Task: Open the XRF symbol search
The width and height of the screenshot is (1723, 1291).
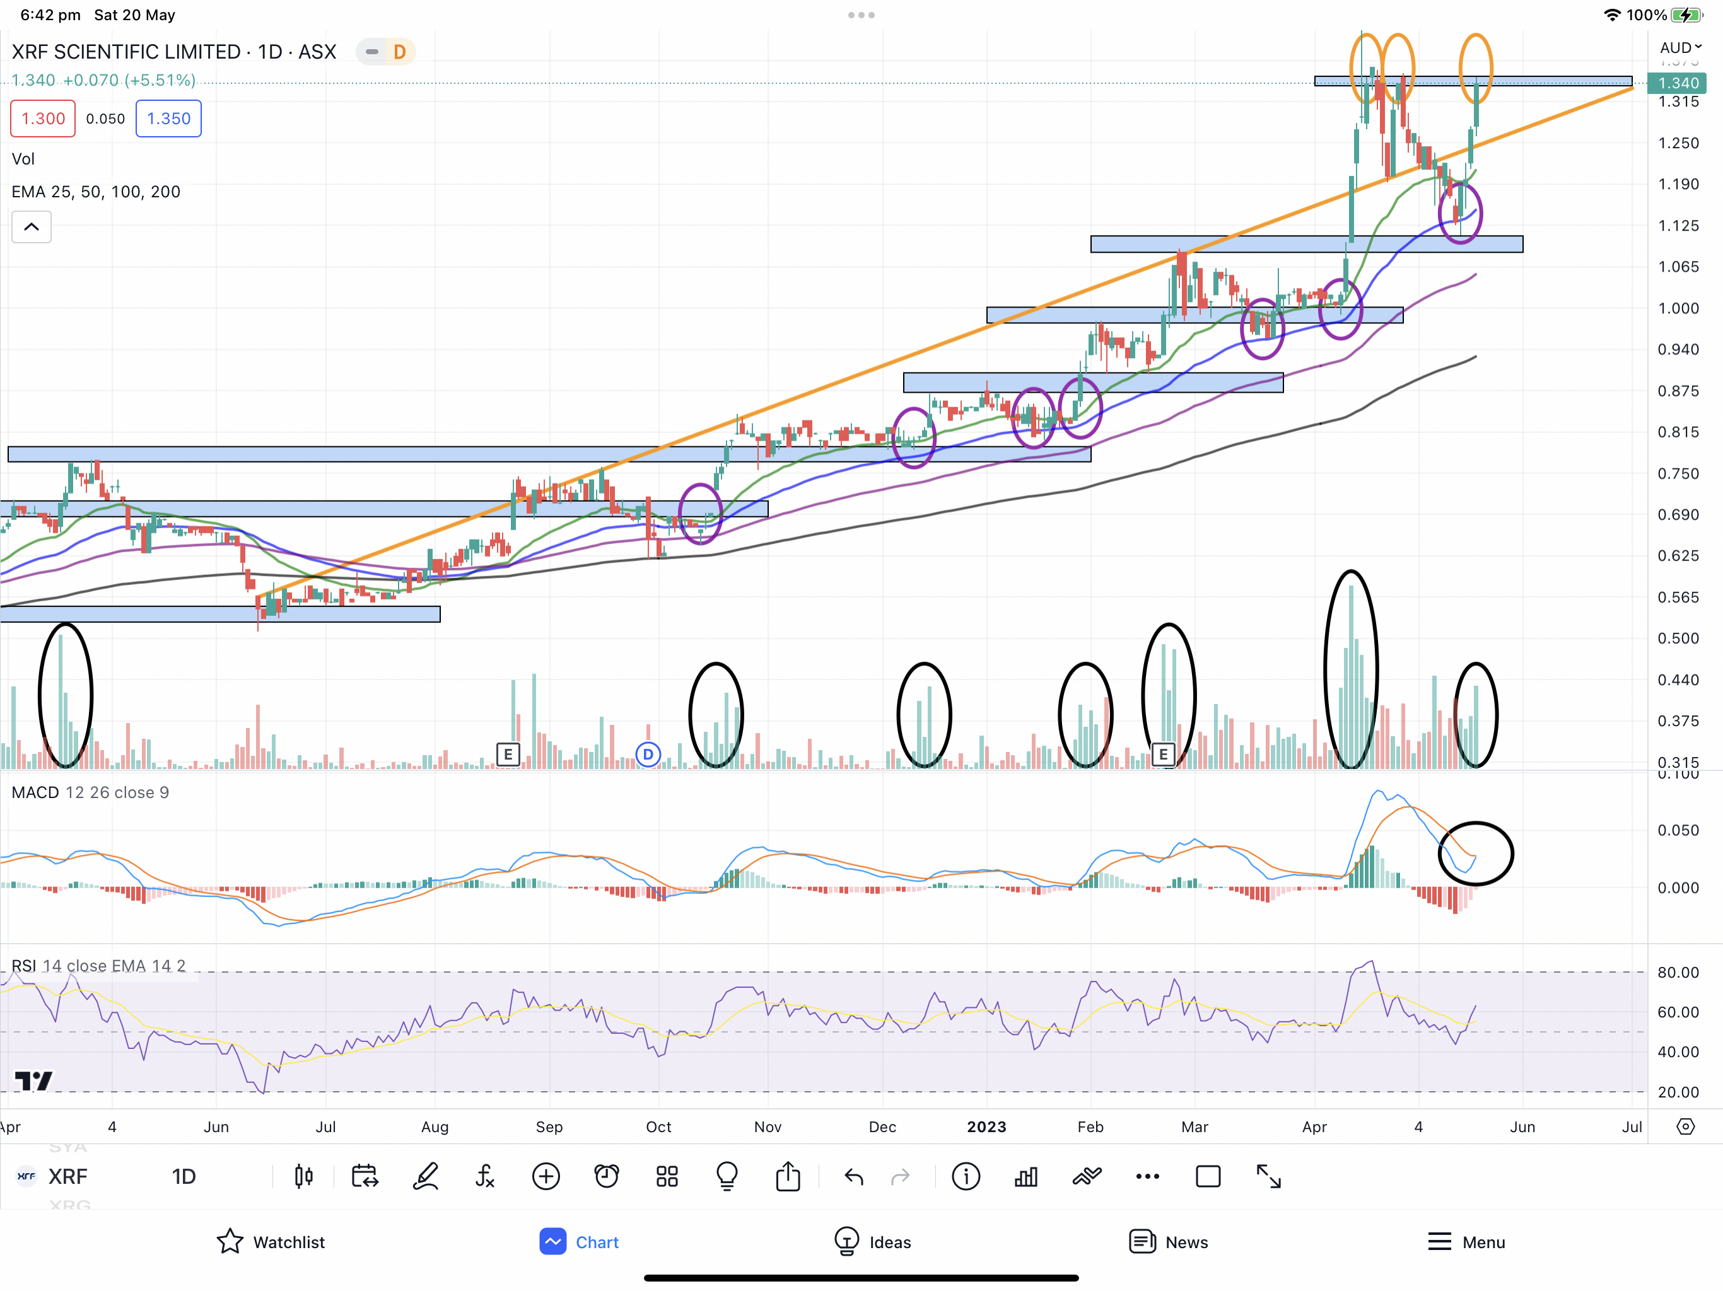Action: [x=67, y=1176]
